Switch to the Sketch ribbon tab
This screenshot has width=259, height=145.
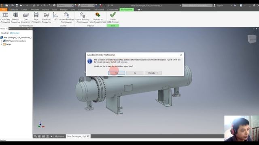coord(24,10)
